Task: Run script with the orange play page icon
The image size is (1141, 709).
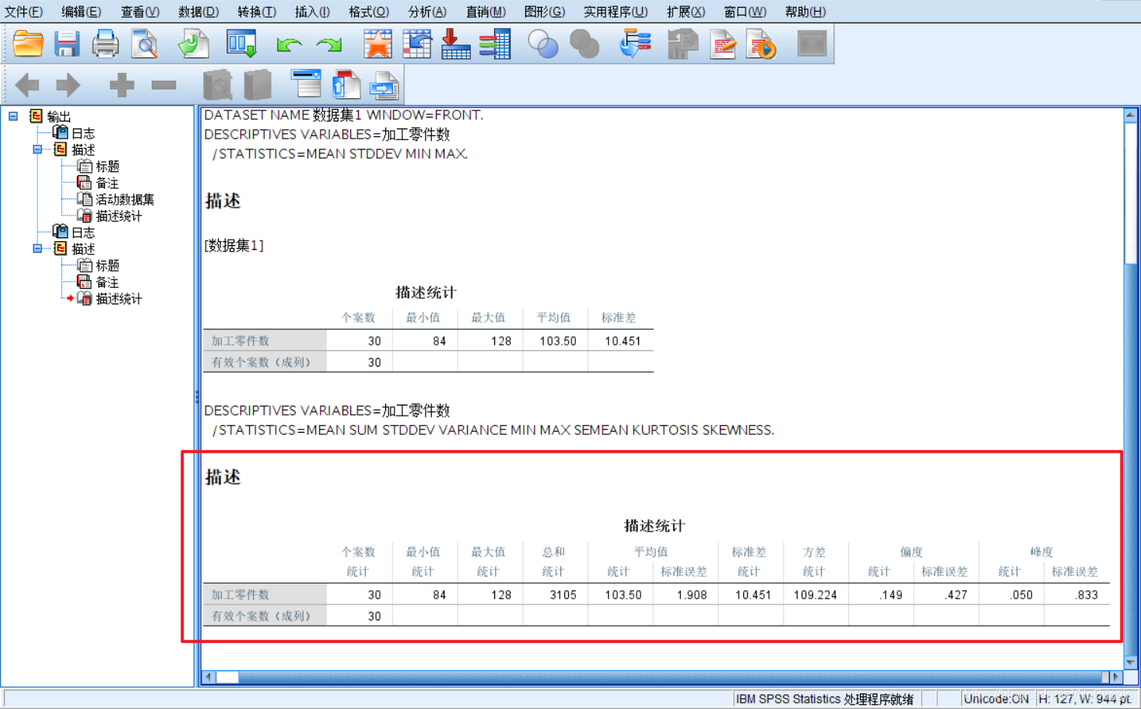Action: 762,44
